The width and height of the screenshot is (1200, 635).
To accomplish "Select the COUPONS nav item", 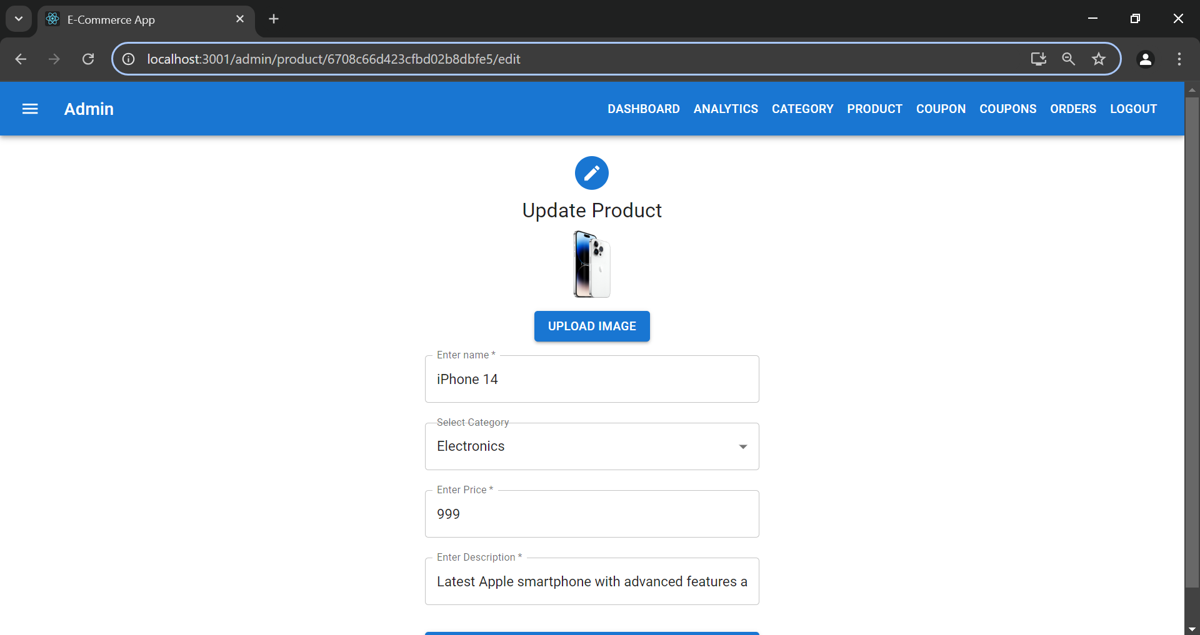I will coord(1008,109).
